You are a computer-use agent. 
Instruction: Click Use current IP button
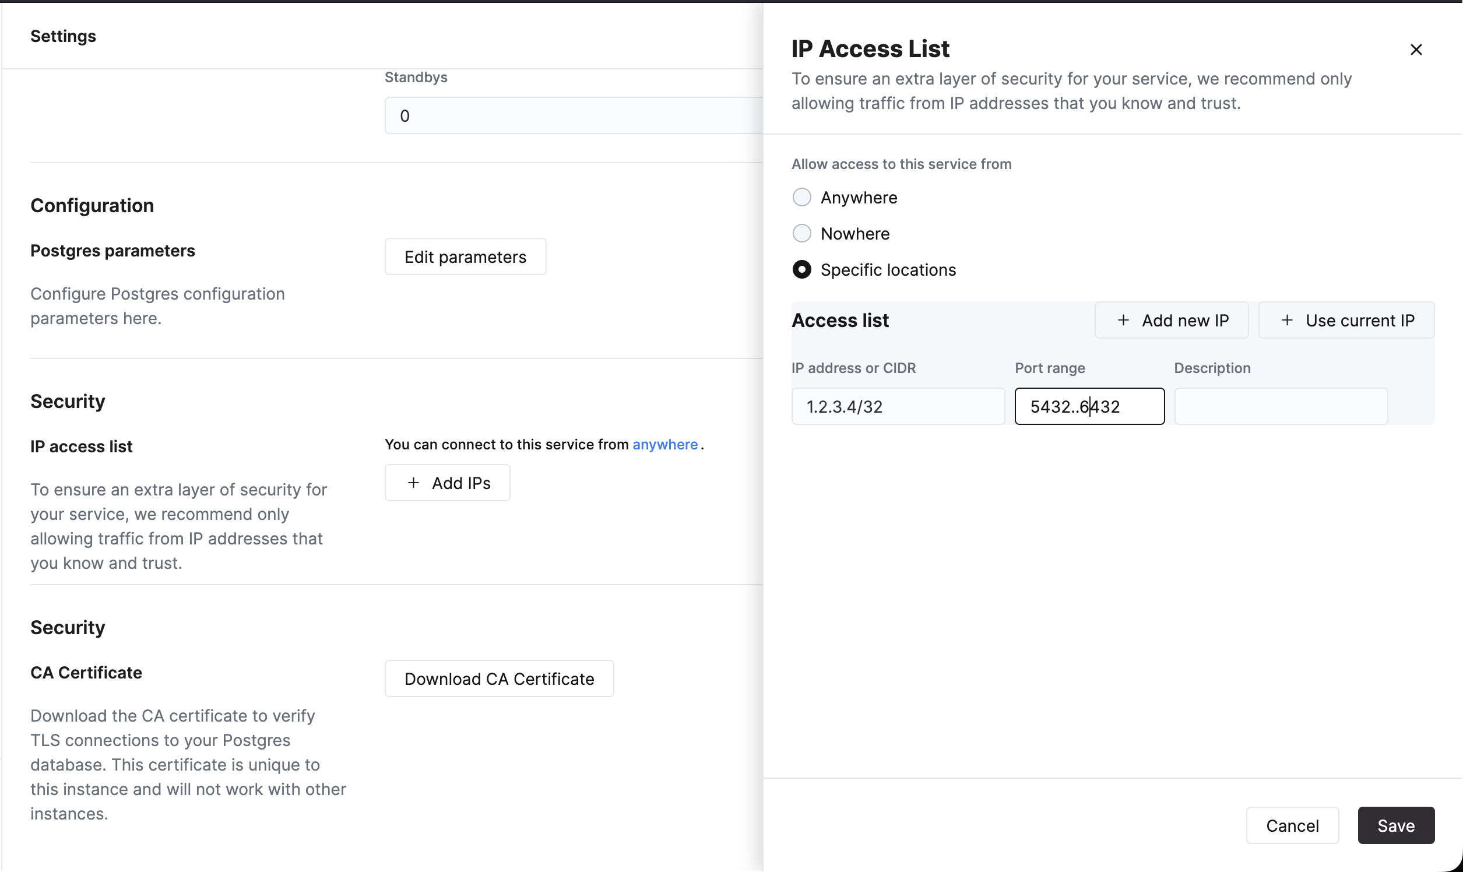(1346, 320)
